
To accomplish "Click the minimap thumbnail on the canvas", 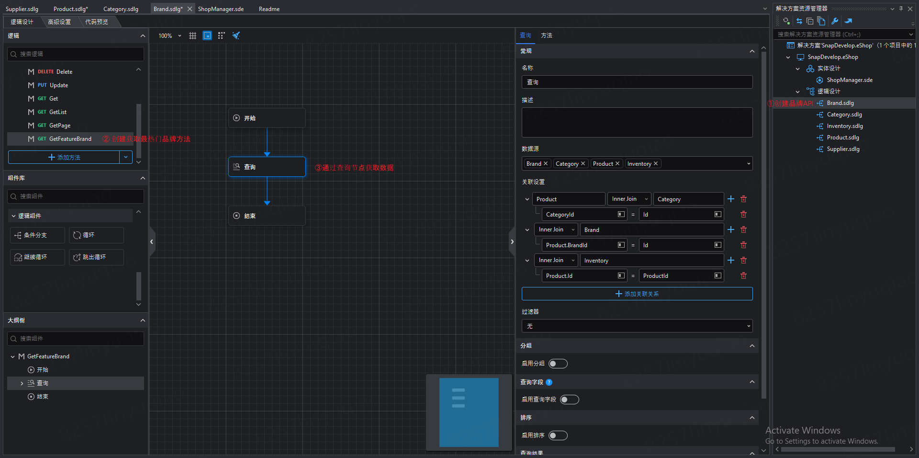I will point(469,412).
